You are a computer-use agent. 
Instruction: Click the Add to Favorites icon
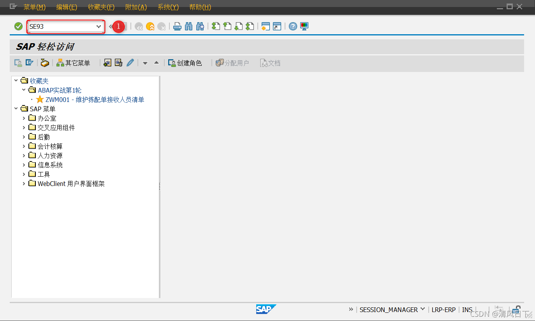coord(107,63)
